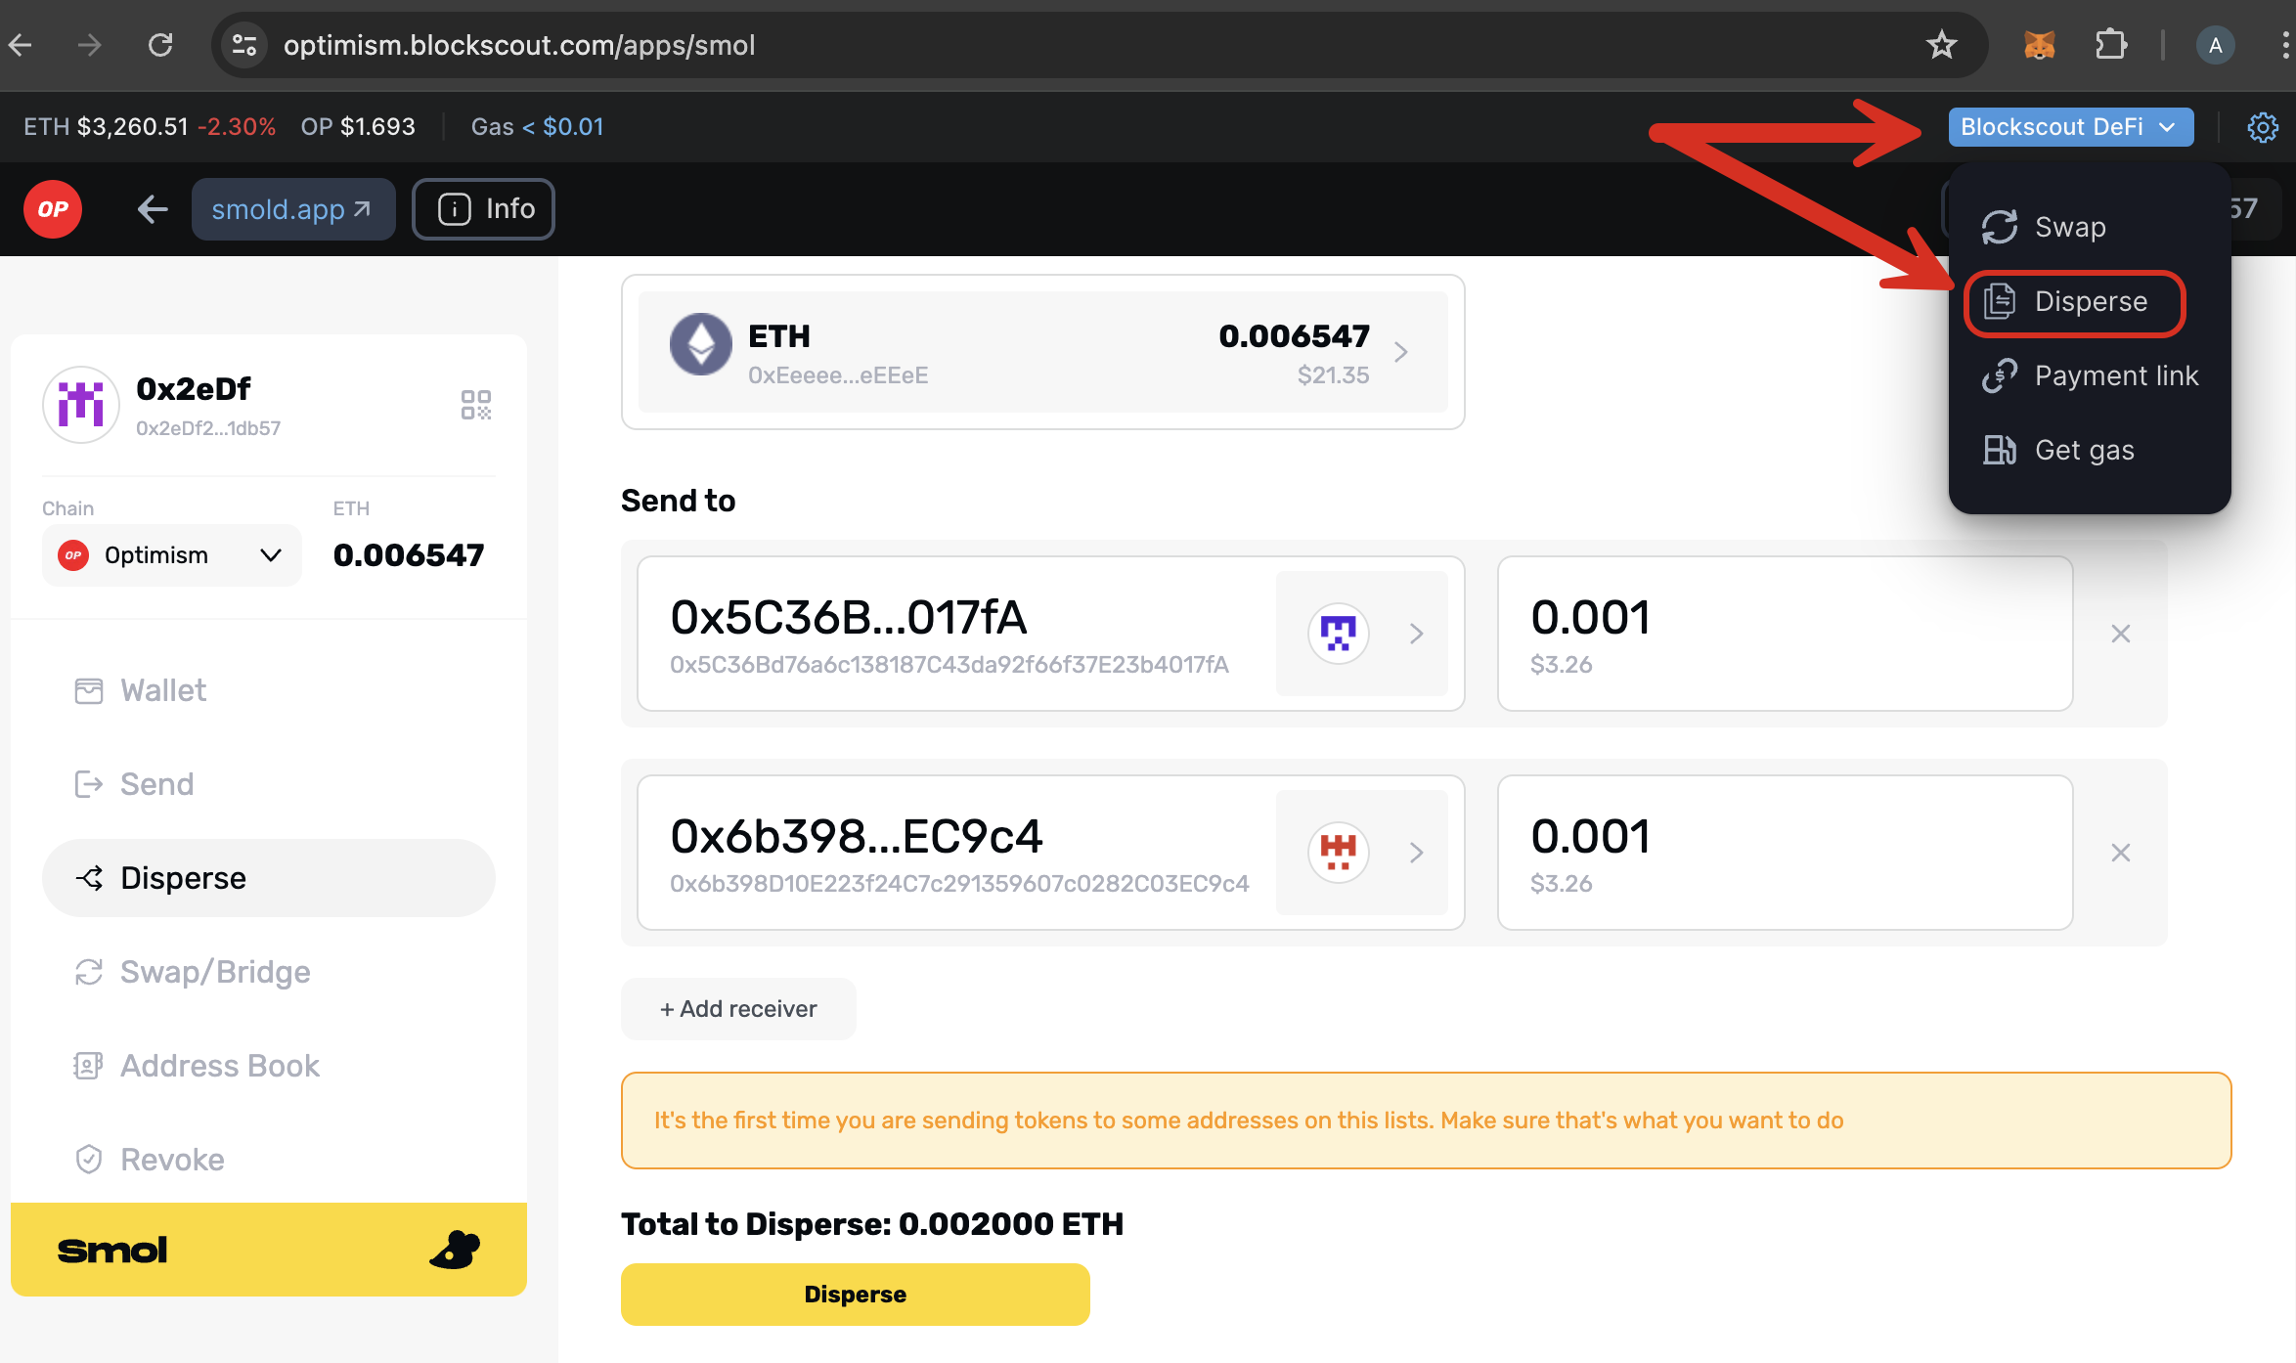Select Swap in DeFi menu
The image size is (2296, 1363).
click(x=2069, y=227)
